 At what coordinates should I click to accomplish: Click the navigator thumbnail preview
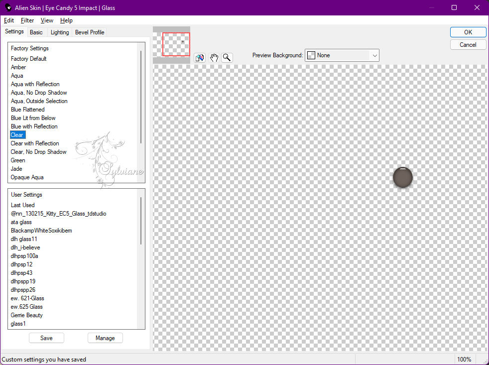tap(171, 45)
